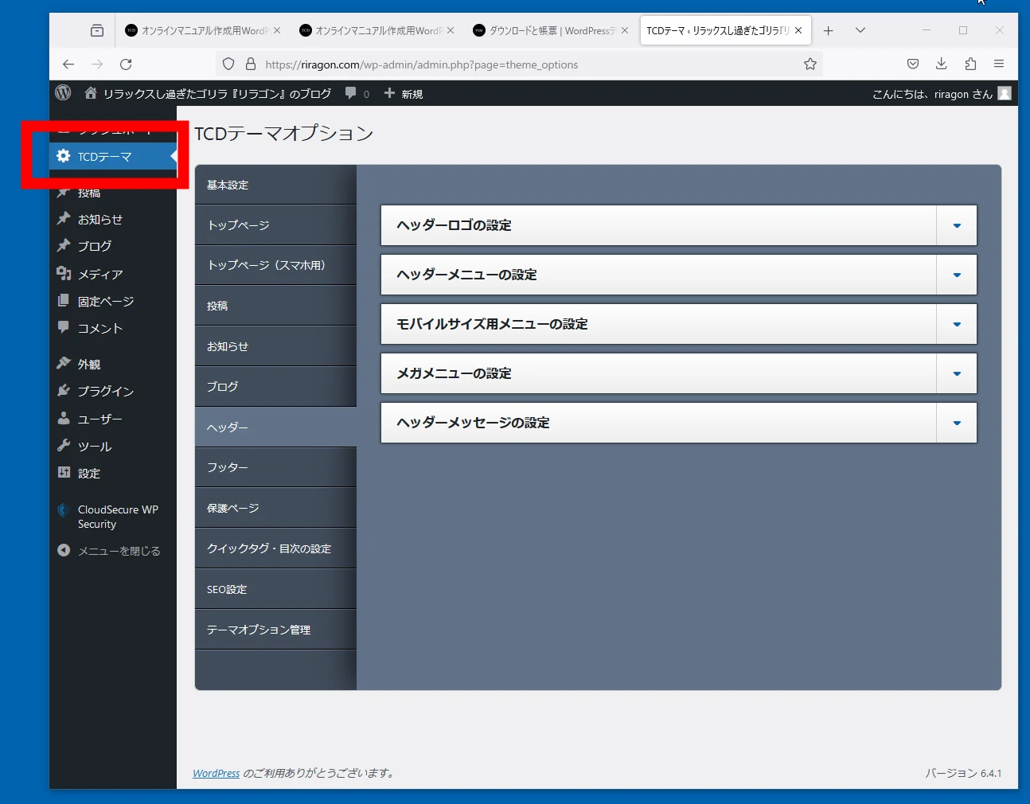This screenshot has width=1030, height=804.
Task: Collapse sidebar via メニューを閉じる
Action: pos(118,551)
